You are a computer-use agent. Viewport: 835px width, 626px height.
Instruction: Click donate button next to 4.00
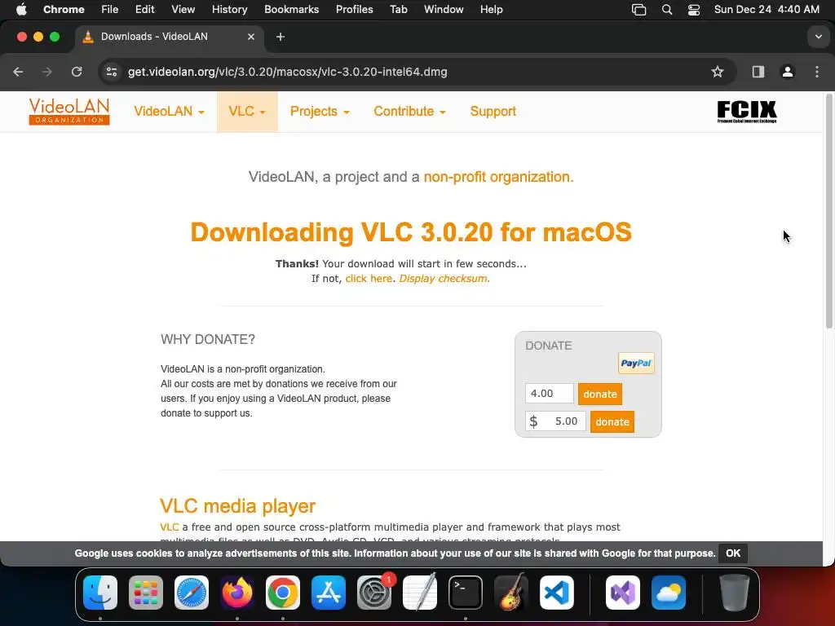[x=600, y=394]
